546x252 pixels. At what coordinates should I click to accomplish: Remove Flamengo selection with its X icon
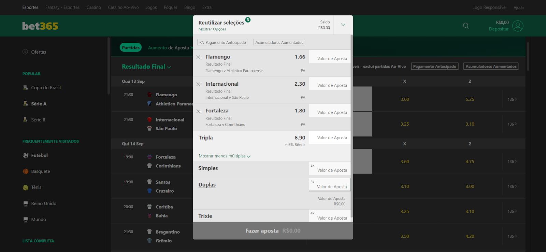tap(198, 57)
